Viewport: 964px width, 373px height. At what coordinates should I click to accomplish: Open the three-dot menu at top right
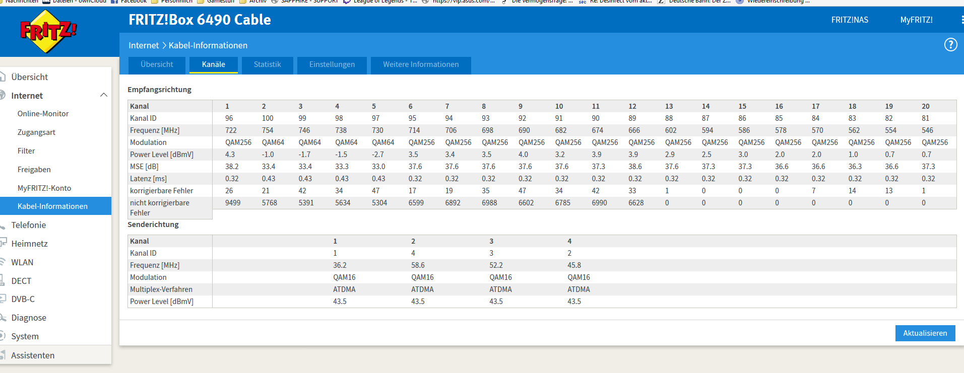[962, 20]
